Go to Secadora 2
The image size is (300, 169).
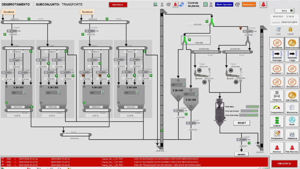pos(292,69)
